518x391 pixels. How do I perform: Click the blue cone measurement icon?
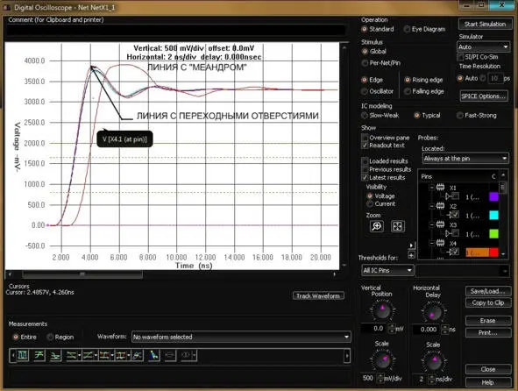click(x=153, y=355)
